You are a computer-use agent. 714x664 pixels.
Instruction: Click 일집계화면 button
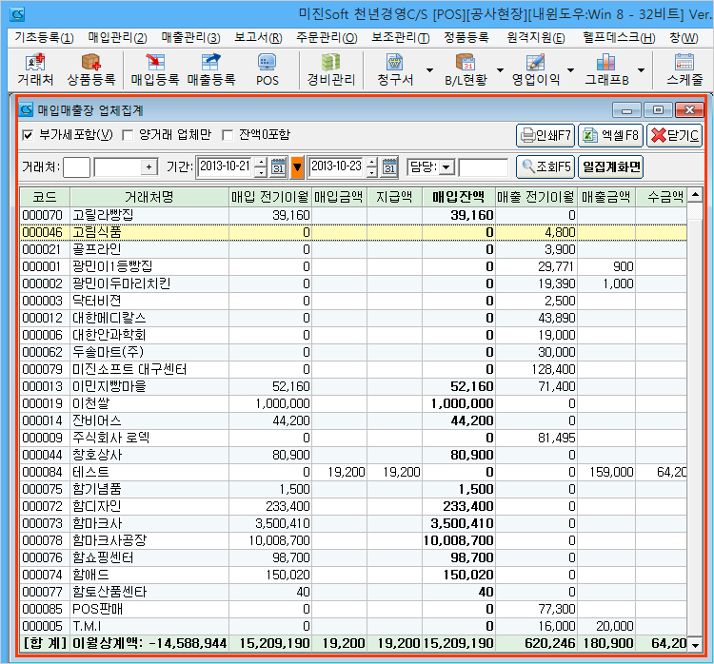coord(610,166)
